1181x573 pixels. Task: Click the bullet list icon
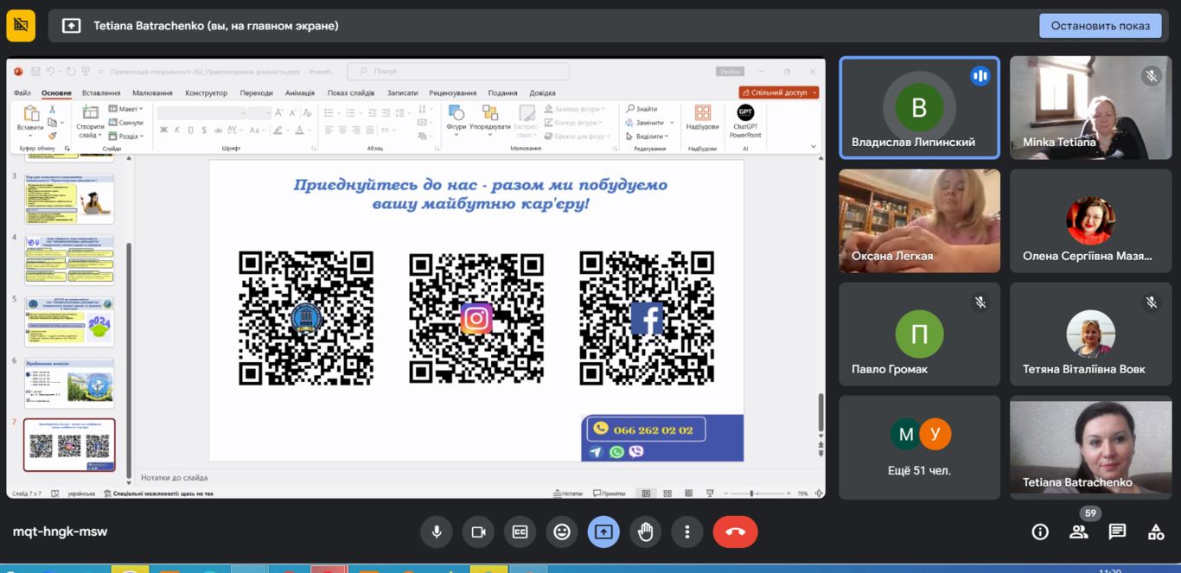click(x=329, y=112)
